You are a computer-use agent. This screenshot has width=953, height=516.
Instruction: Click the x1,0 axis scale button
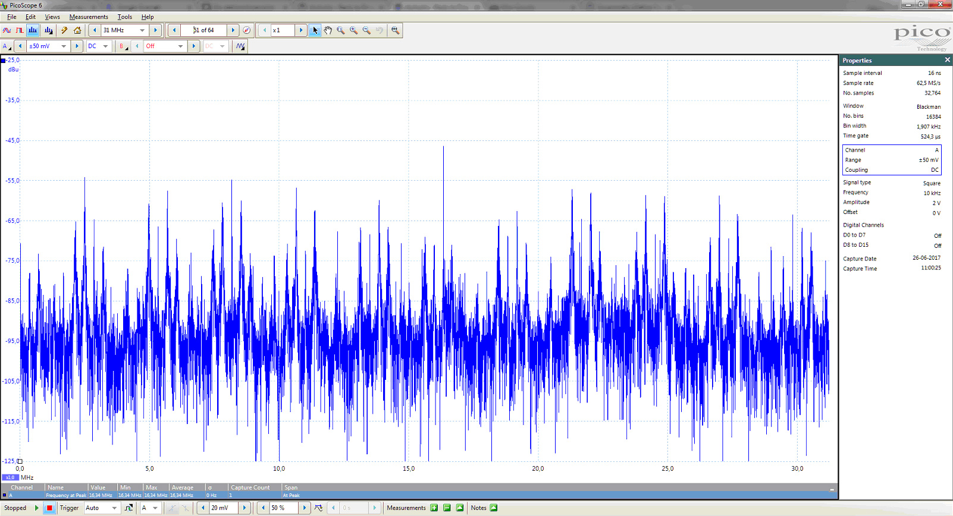coord(10,477)
